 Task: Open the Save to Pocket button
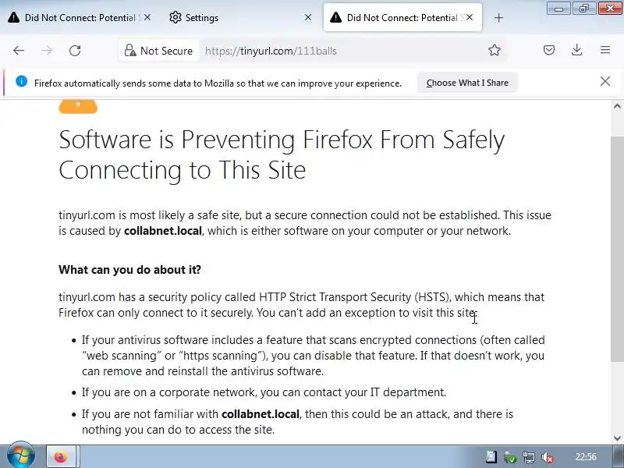pyautogui.click(x=549, y=51)
